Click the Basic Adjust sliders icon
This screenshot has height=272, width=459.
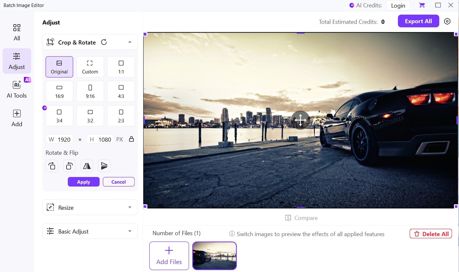(50, 231)
